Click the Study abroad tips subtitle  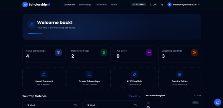180,84
